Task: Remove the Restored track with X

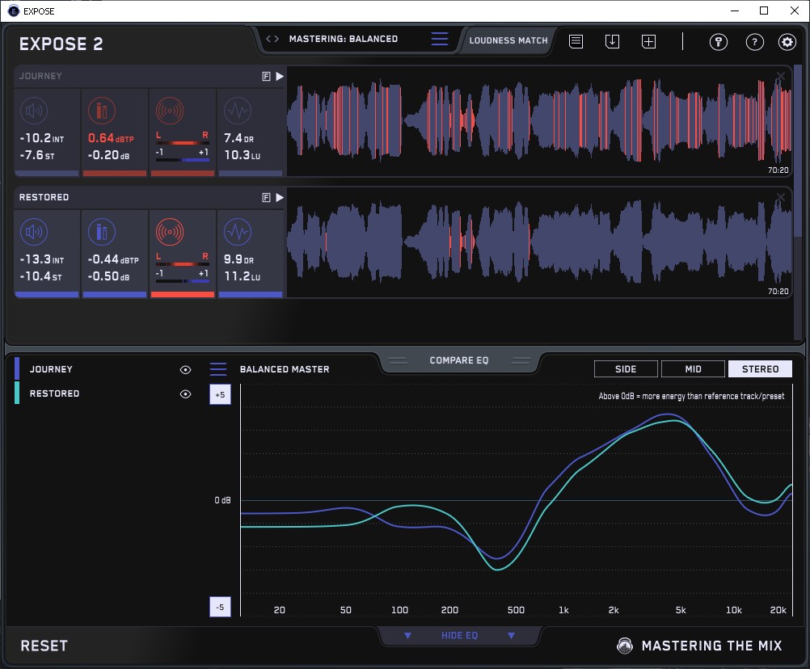Action: coord(781,197)
